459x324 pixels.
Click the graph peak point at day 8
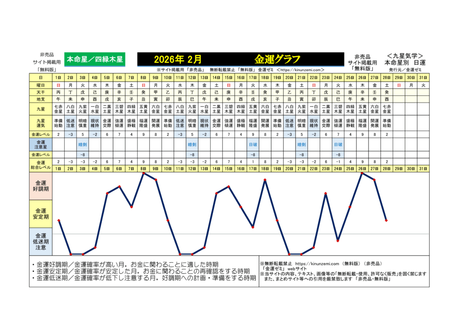pos(144,173)
